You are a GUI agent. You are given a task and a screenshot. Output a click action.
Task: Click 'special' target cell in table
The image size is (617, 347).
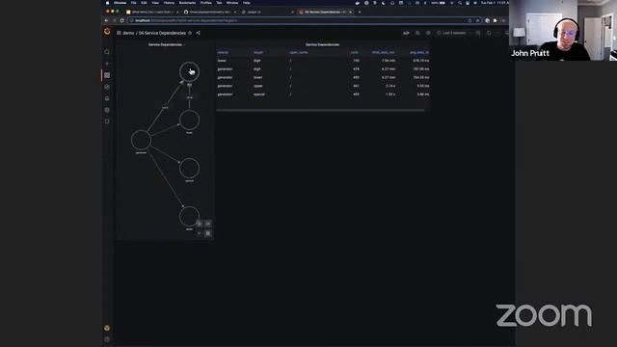[x=259, y=94]
